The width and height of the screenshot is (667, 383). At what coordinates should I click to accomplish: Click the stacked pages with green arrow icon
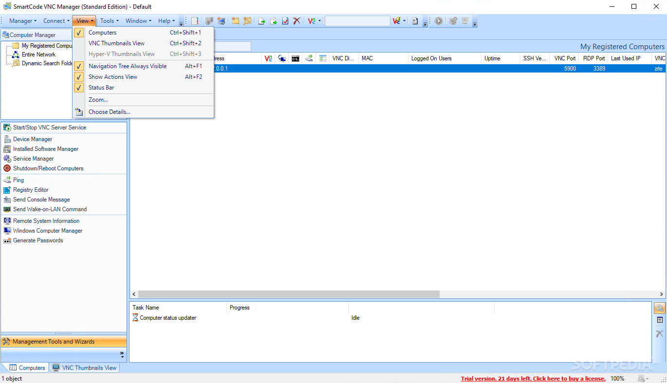[274, 21]
